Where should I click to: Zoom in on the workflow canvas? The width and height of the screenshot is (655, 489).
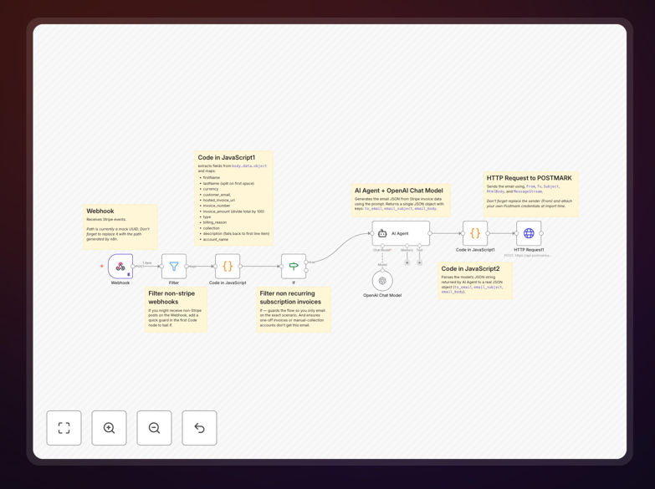[109, 428]
